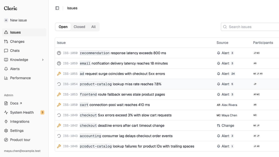Open issue about recommendation response latency

tap(123, 53)
